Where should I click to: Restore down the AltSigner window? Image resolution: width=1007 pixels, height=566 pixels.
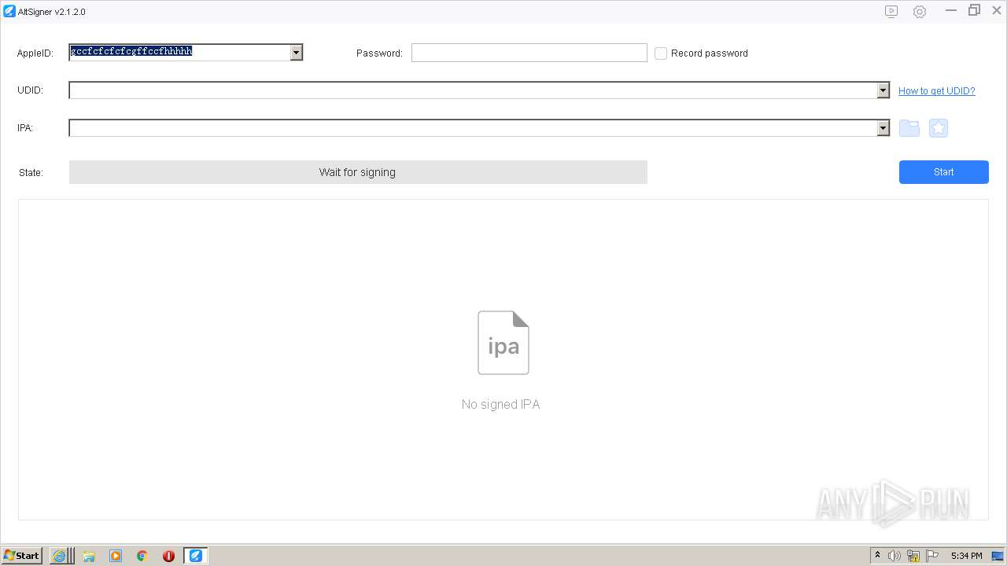(x=974, y=11)
